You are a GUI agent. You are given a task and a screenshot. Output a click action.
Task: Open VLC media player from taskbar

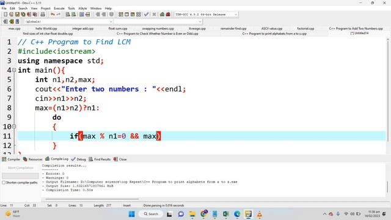[260, 214]
